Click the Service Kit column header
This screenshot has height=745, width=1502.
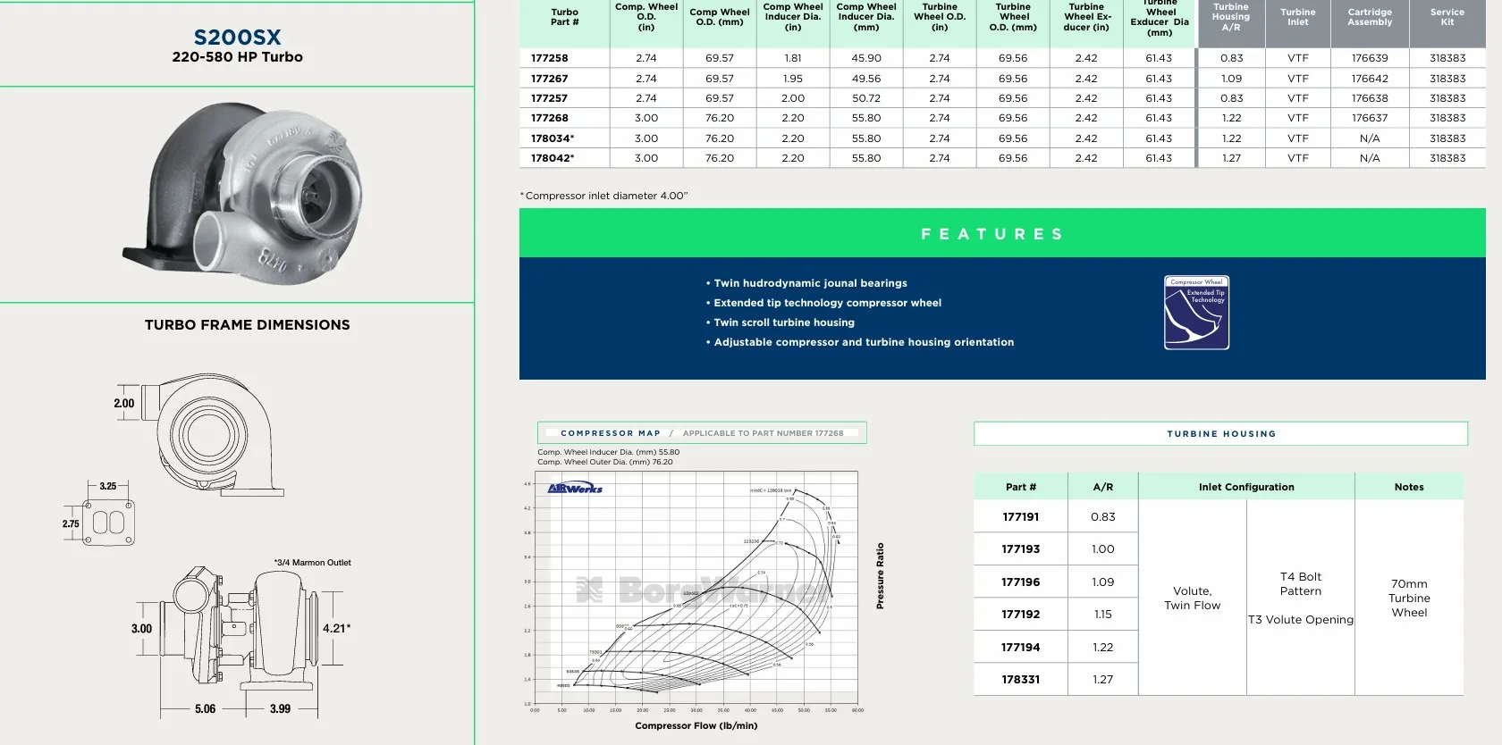(1447, 17)
